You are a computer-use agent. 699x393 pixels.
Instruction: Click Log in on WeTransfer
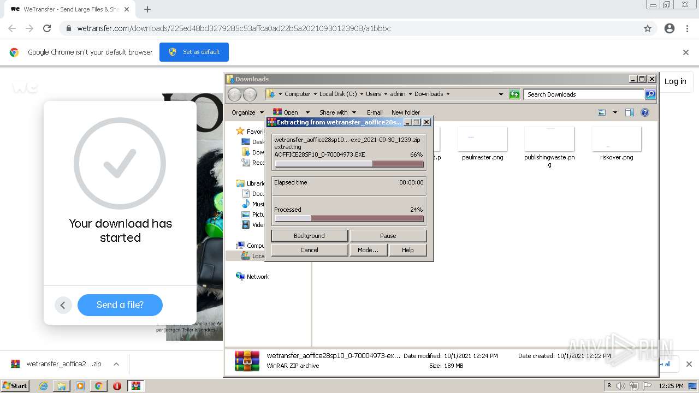676,81
